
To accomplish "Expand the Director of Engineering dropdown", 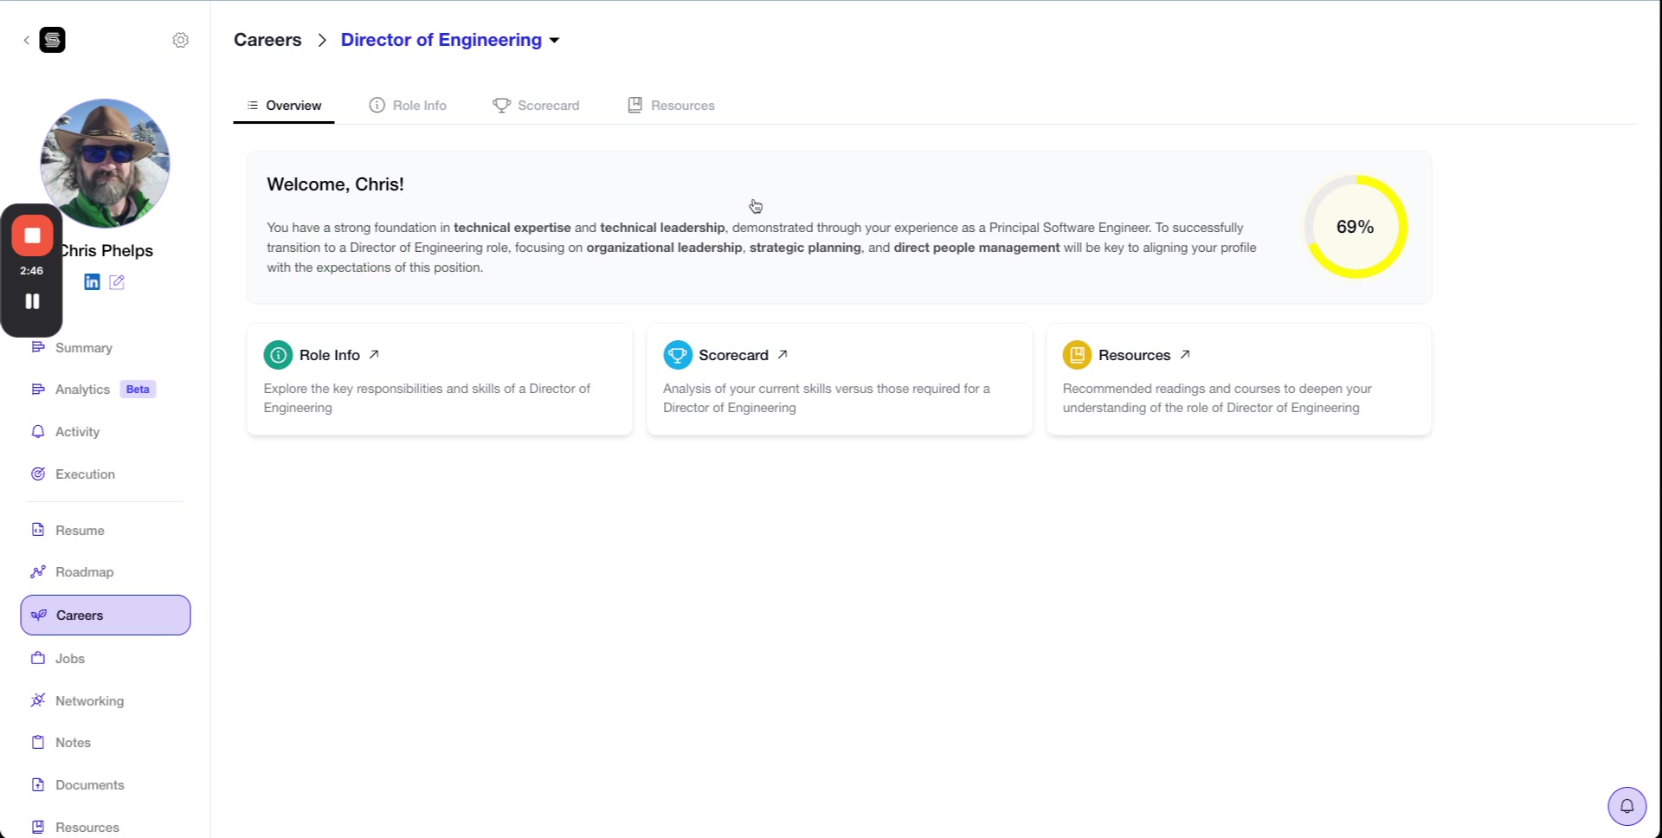I will click(554, 40).
